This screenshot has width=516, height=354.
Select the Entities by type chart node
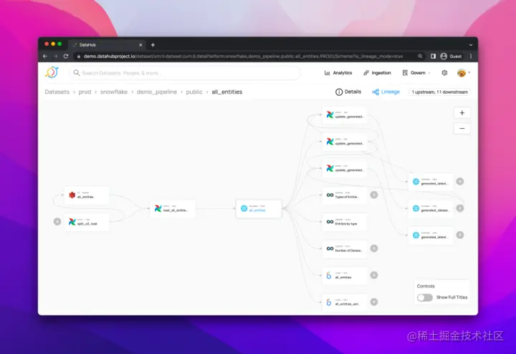tap(345, 222)
